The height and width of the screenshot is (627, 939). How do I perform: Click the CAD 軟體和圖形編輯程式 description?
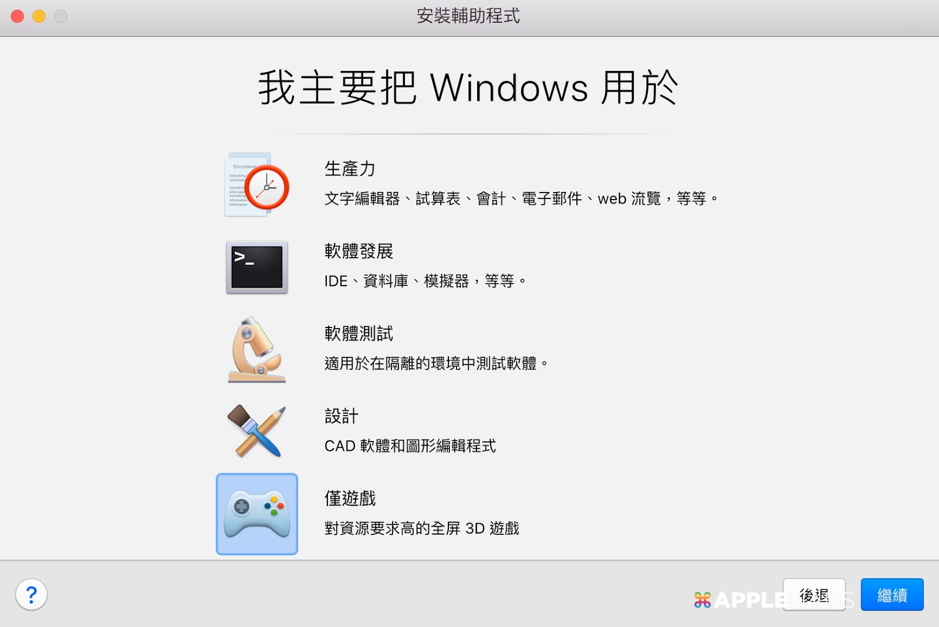[410, 446]
